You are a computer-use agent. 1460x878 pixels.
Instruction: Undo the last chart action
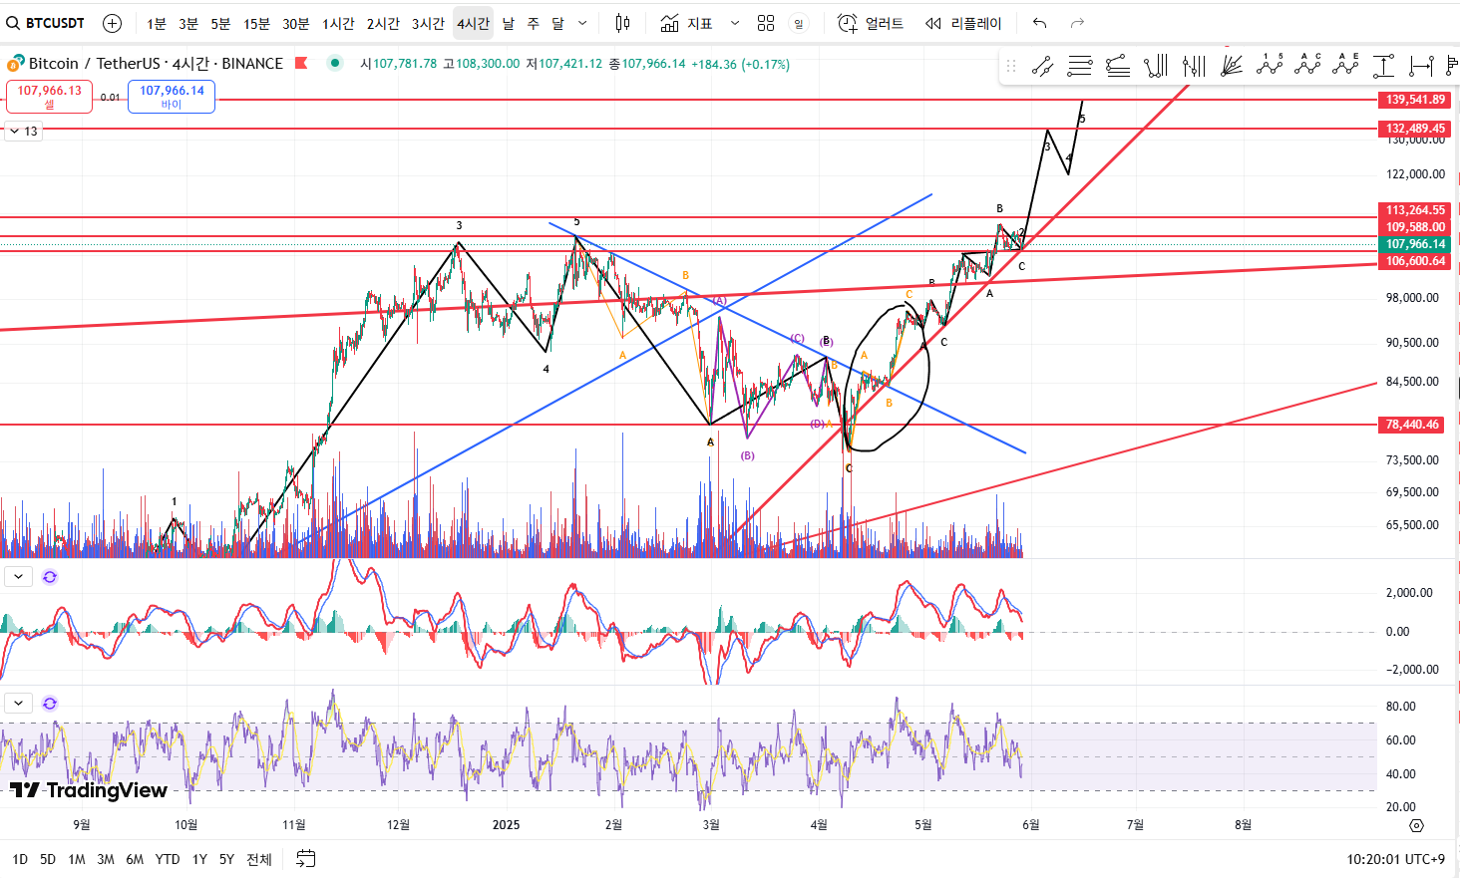tap(1040, 23)
